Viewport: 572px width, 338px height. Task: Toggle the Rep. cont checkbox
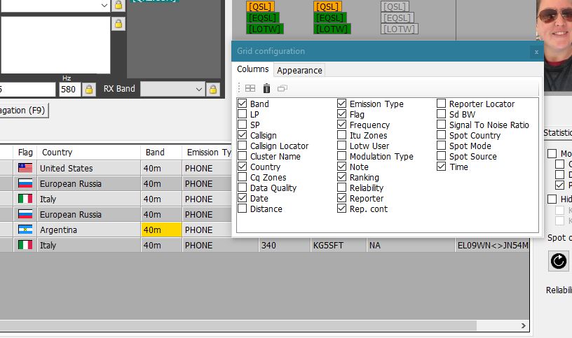pos(342,209)
